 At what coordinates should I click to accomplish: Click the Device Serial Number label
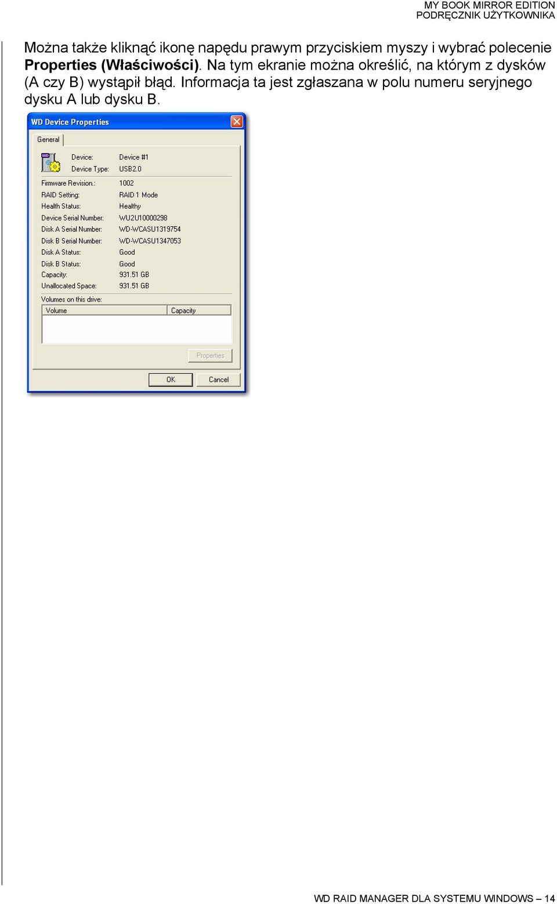coord(73,218)
